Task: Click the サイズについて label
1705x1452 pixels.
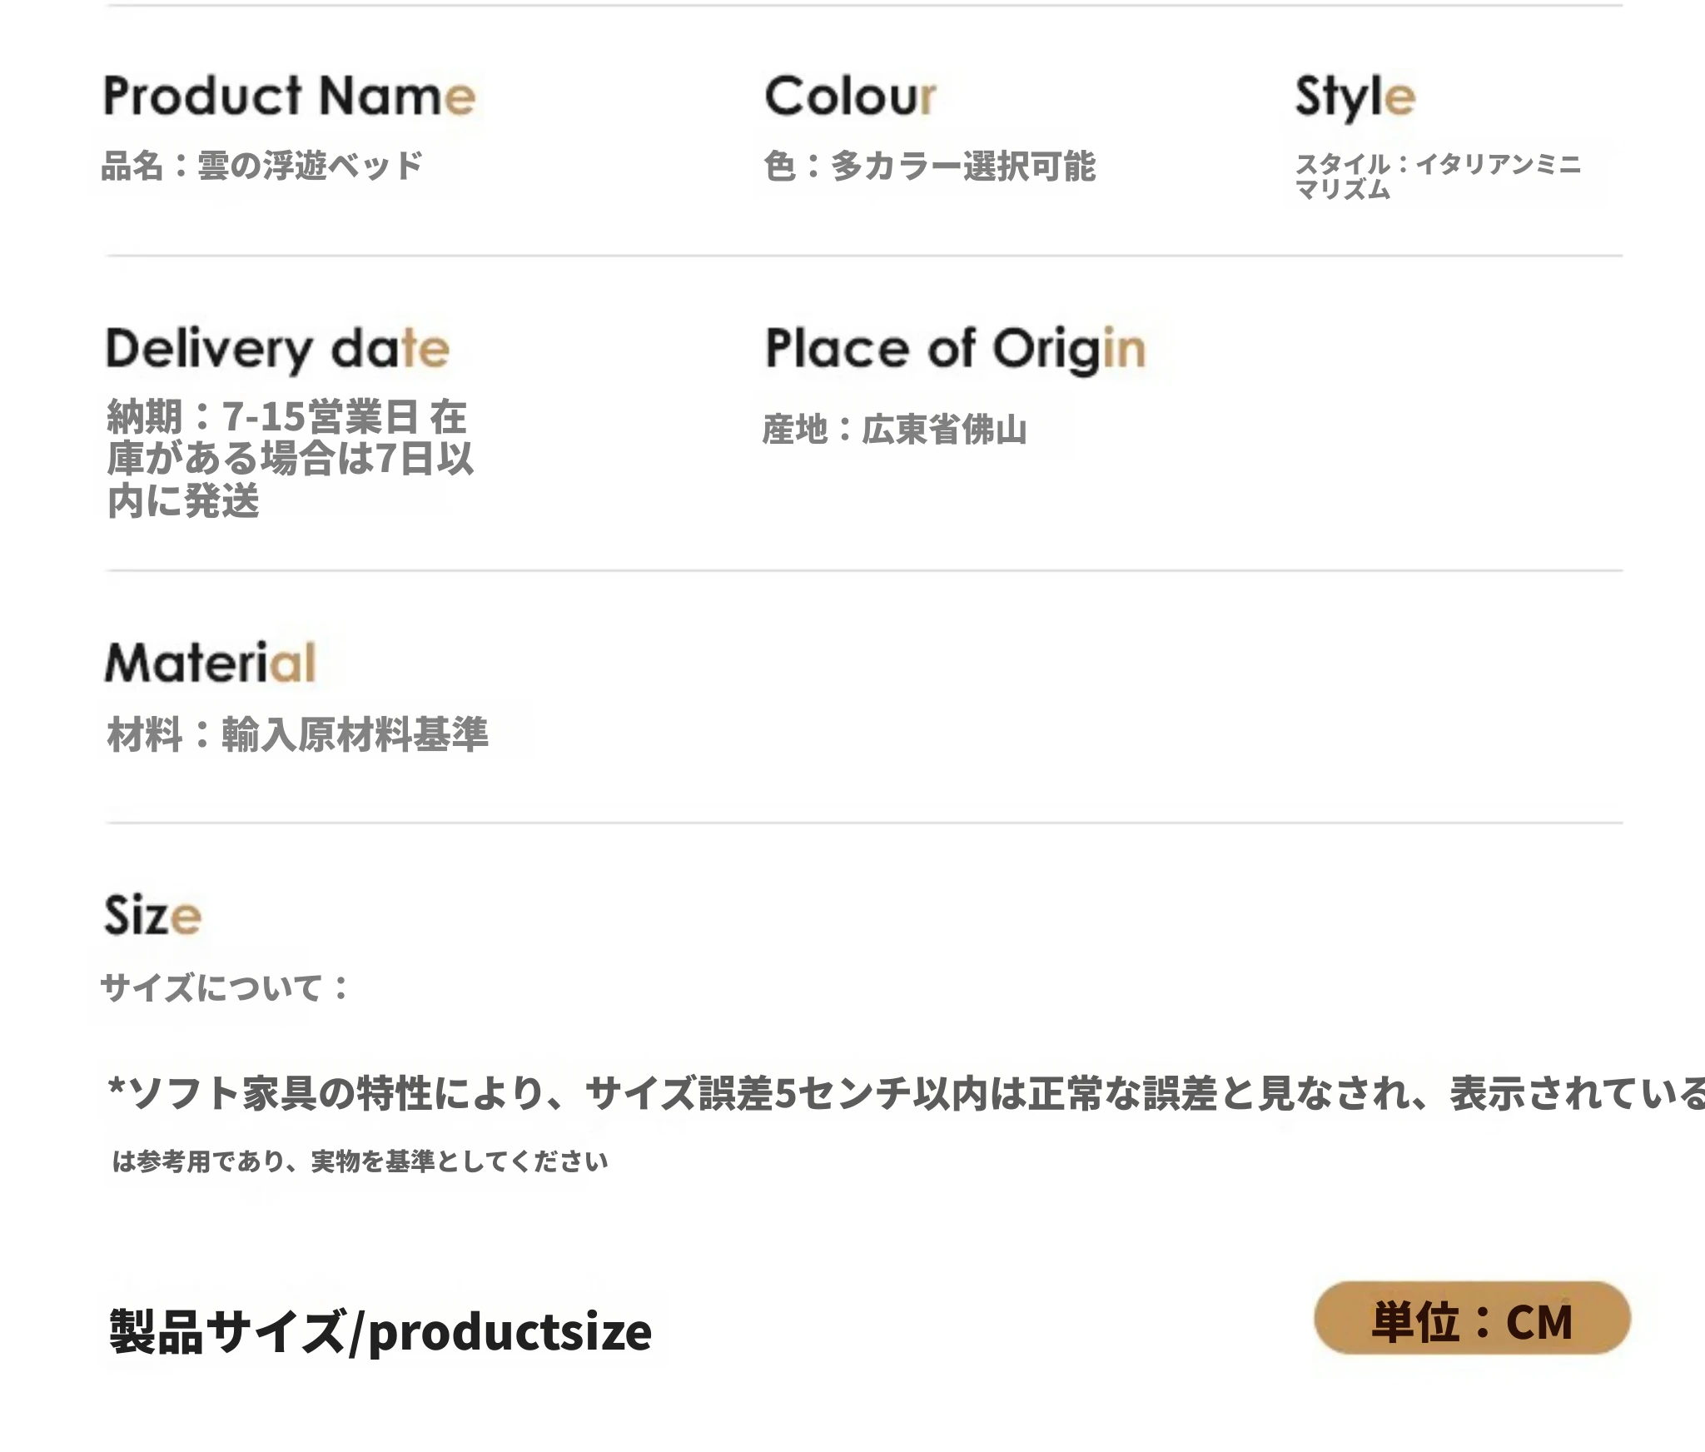Action: 225,987
